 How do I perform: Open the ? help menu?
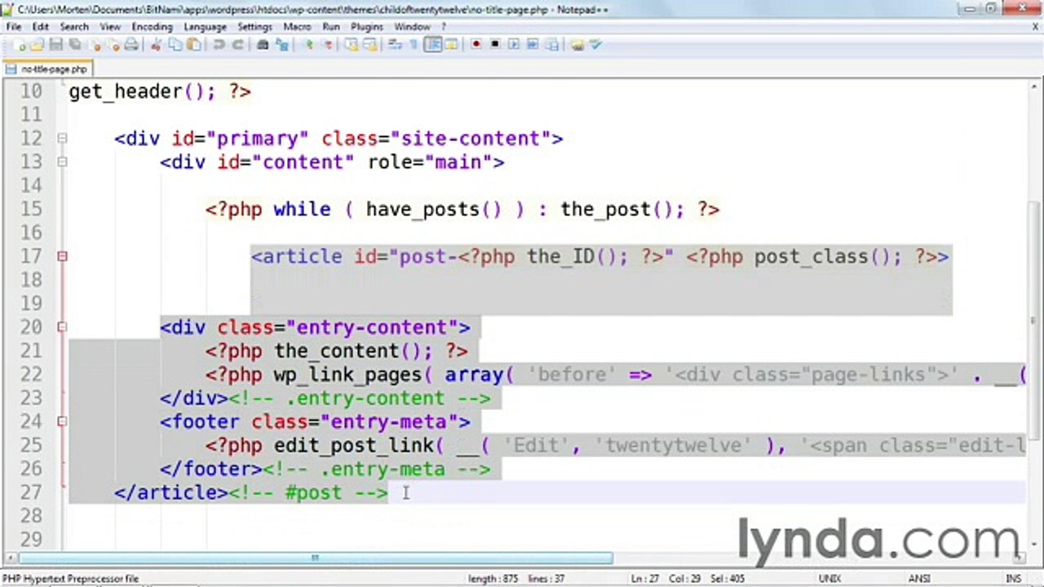tap(444, 26)
